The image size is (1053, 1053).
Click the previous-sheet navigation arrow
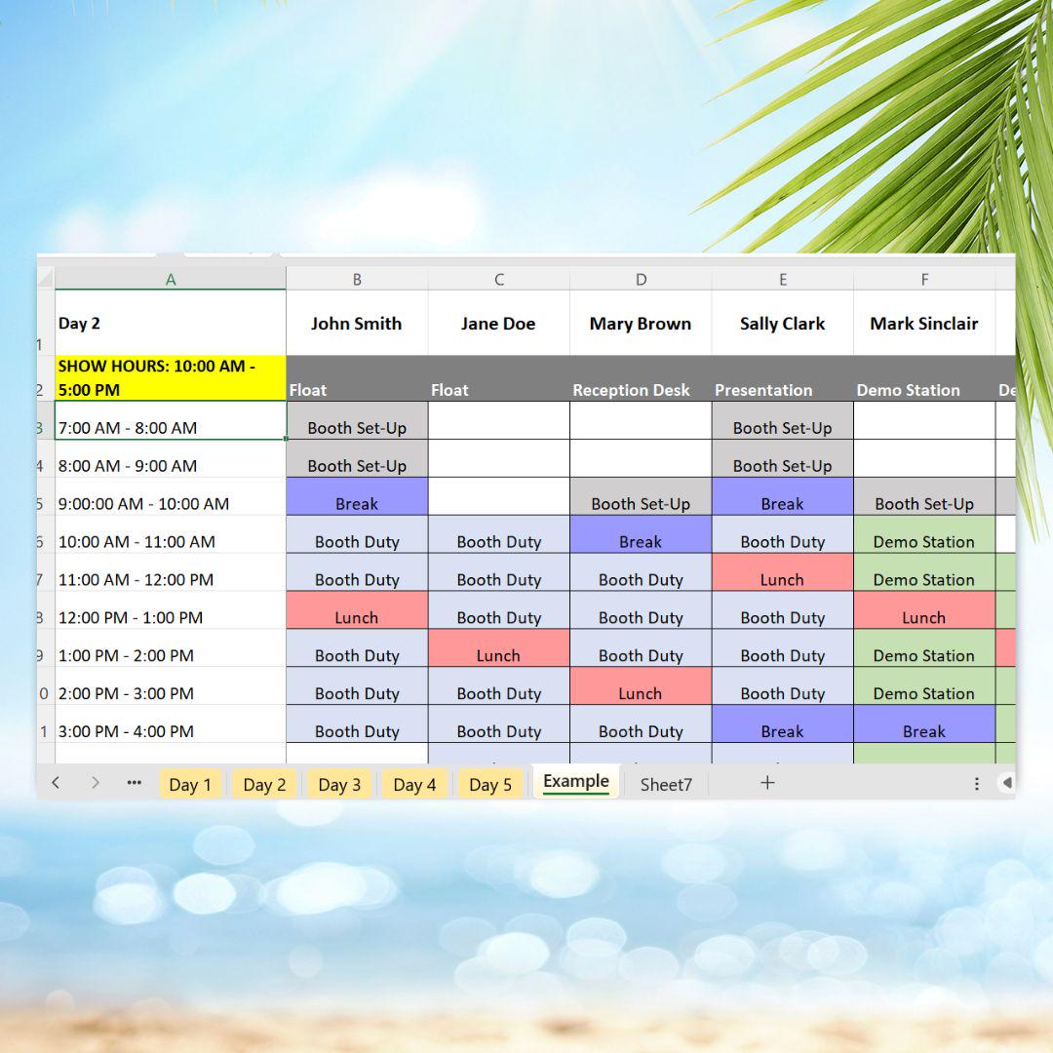click(x=56, y=783)
